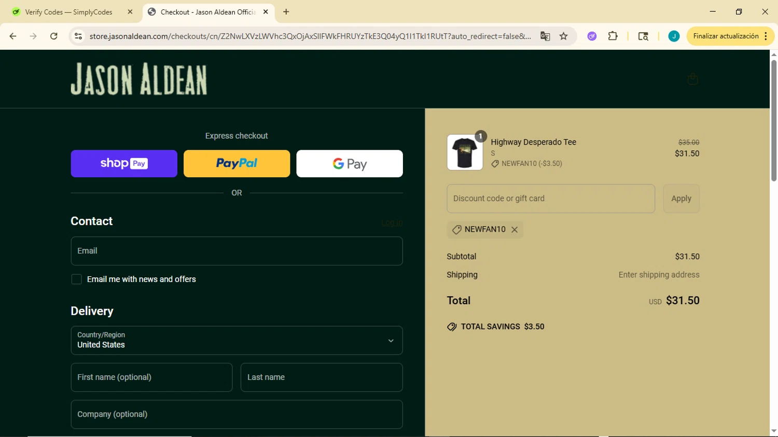Pay with Shop Pay button
The width and height of the screenshot is (778, 437).
pos(124,164)
